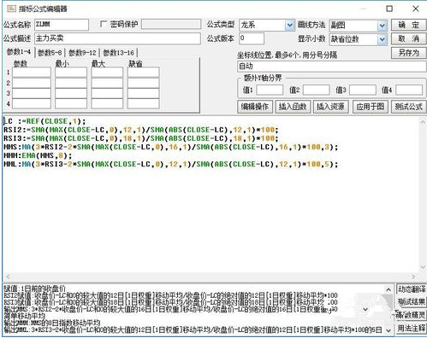Click the 简单移动平均 translation line
427x338 pixels.
click(x=25, y=316)
